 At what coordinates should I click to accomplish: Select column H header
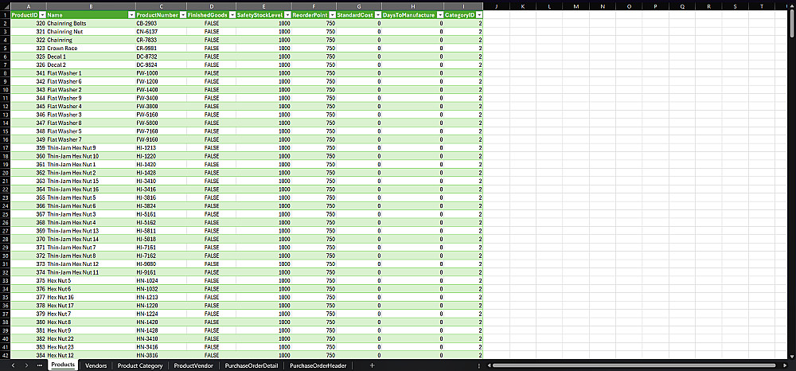(412, 6)
